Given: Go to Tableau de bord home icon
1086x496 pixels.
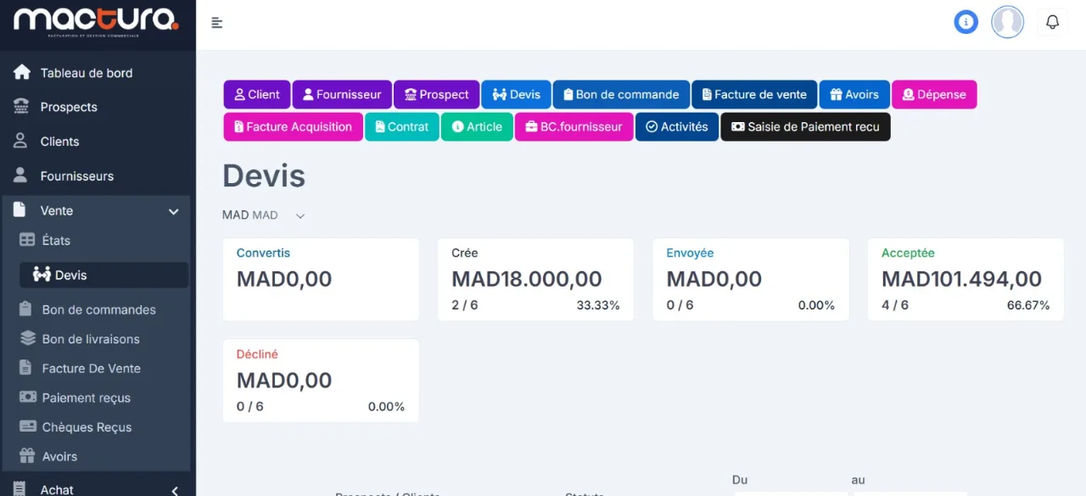Looking at the screenshot, I should pos(22,73).
